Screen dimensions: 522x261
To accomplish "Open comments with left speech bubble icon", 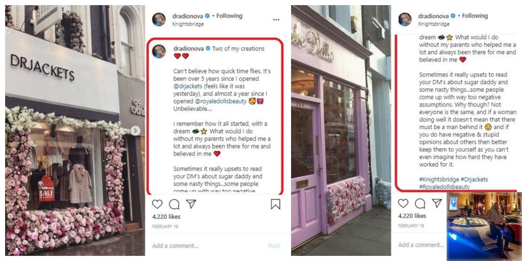I will pyautogui.click(x=174, y=204).
